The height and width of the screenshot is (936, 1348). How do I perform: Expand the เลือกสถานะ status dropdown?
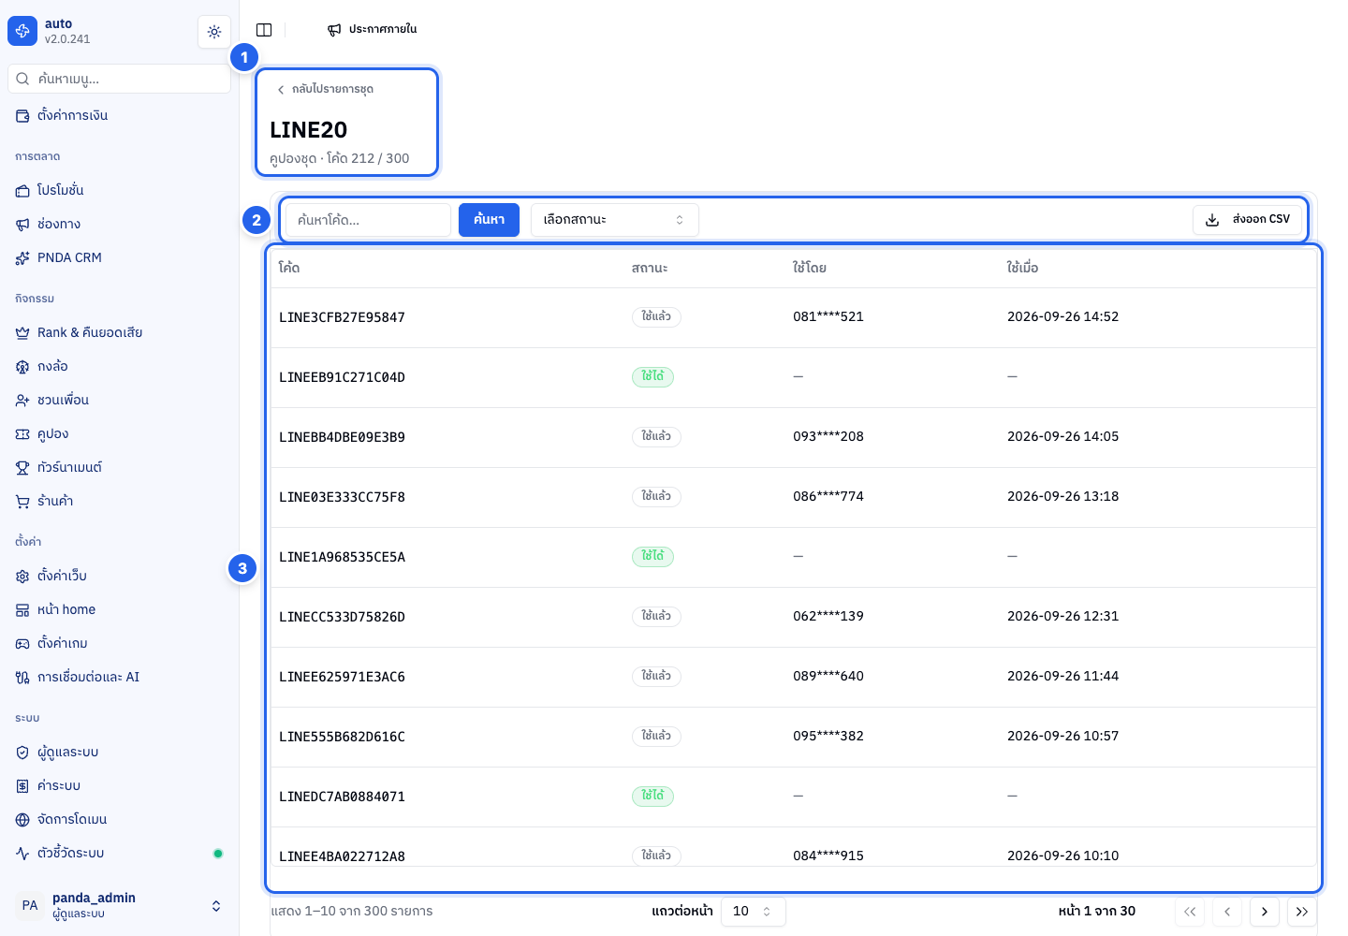[615, 220]
